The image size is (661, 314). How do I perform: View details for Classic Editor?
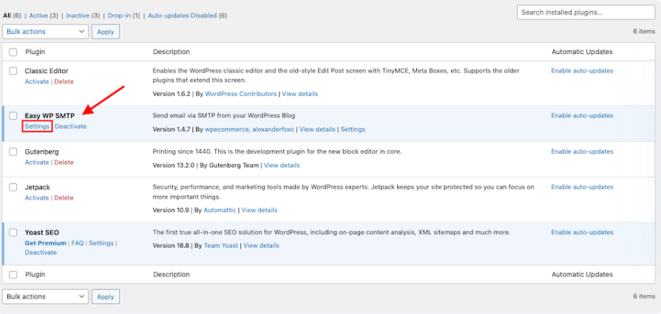pos(299,94)
